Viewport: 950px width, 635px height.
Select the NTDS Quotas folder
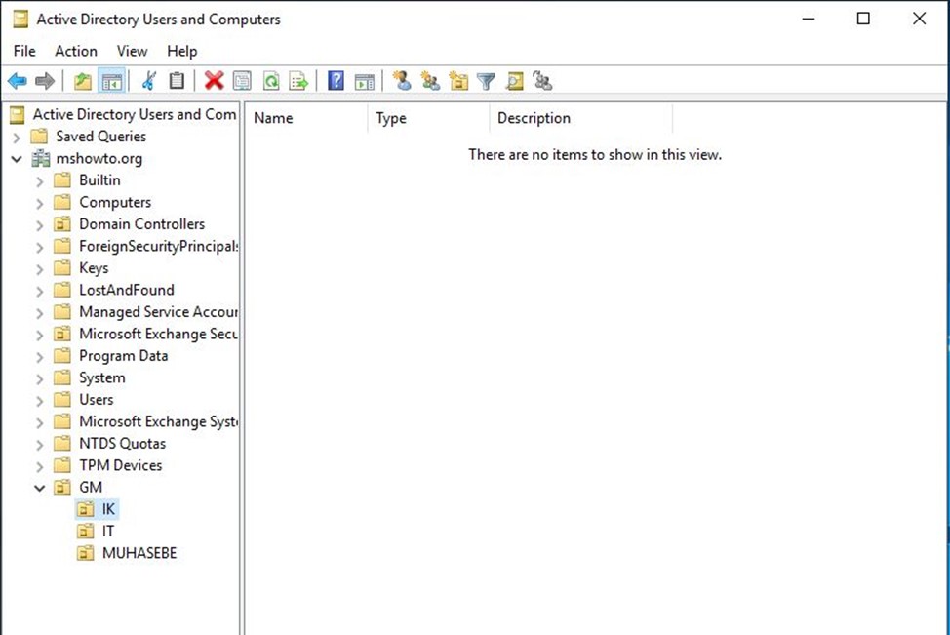coord(122,444)
